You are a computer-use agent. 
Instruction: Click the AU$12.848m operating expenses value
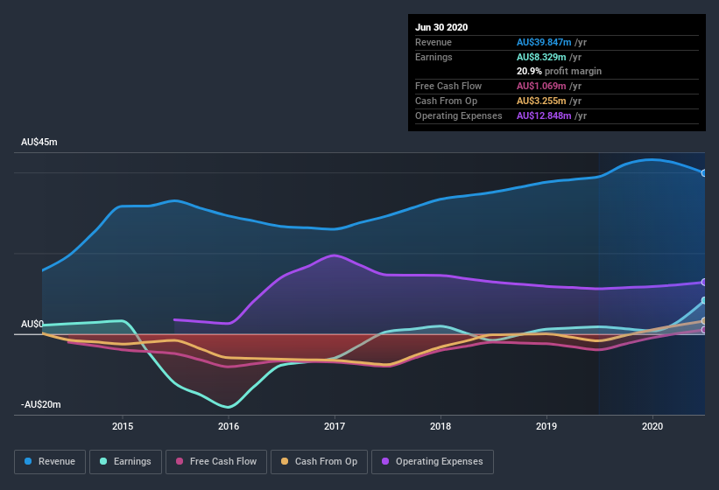[544, 115]
